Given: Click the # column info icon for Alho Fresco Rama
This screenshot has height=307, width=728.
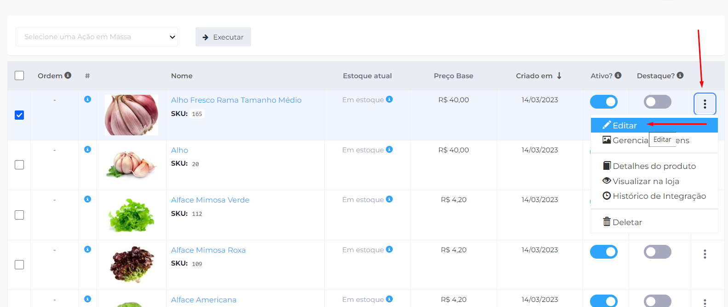Looking at the screenshot, I should (87, 99).
